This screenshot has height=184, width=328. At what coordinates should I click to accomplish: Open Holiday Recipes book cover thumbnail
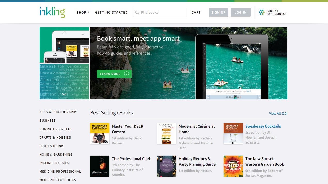click(x=167, y=166)
